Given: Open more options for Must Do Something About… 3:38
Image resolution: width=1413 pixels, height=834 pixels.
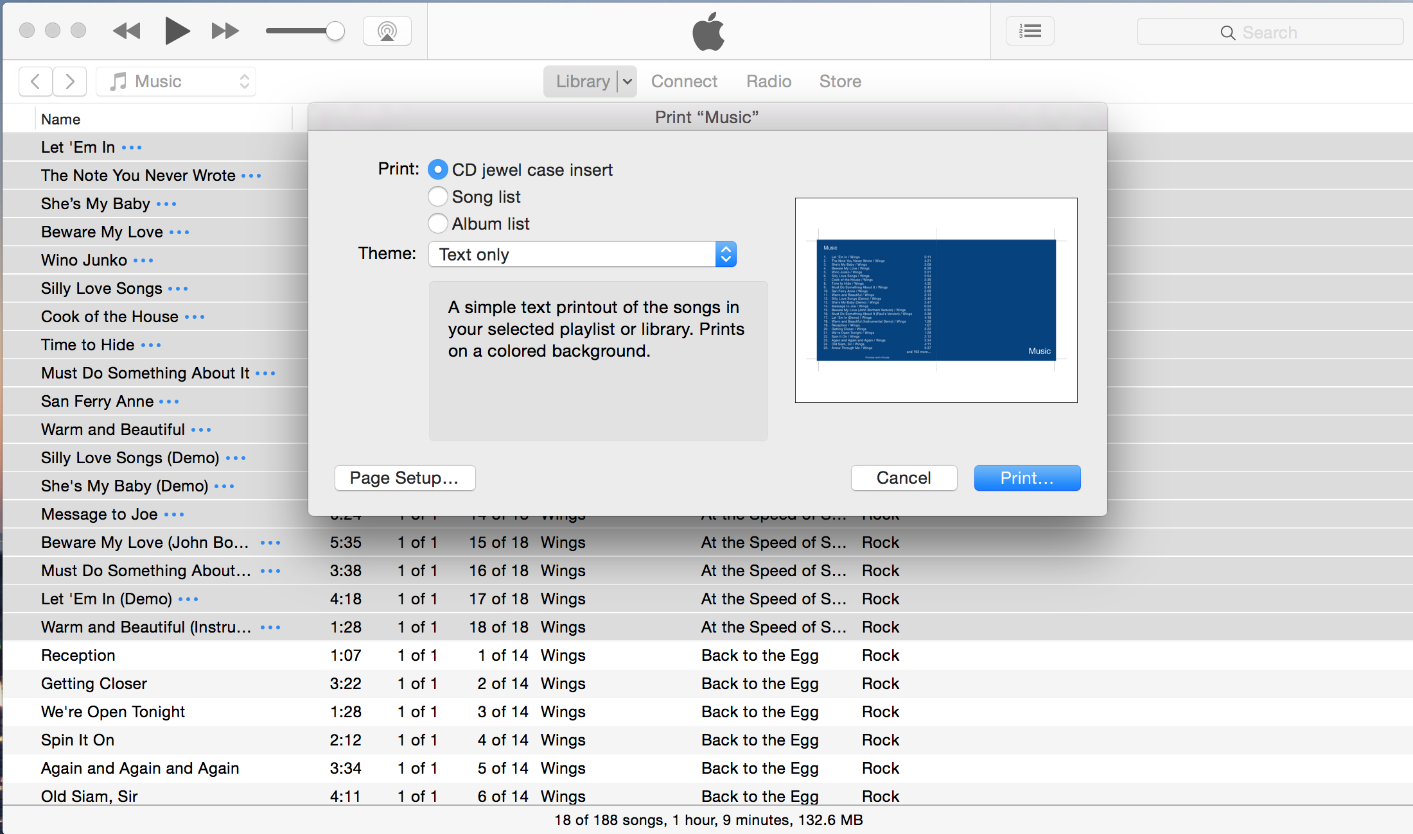Looking at the screenshot, I should 270,571.
